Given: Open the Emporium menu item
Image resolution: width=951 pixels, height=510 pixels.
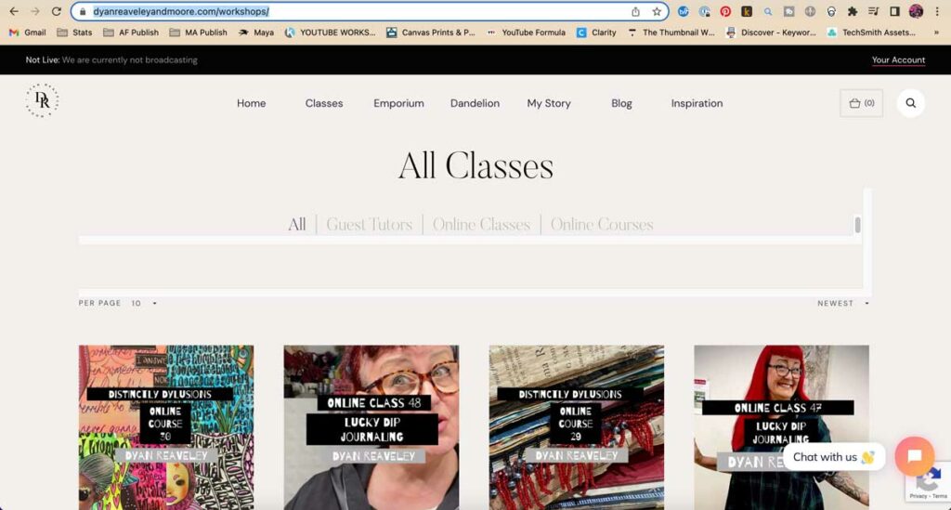Looking at the screenshot, I should coord(398,103).
